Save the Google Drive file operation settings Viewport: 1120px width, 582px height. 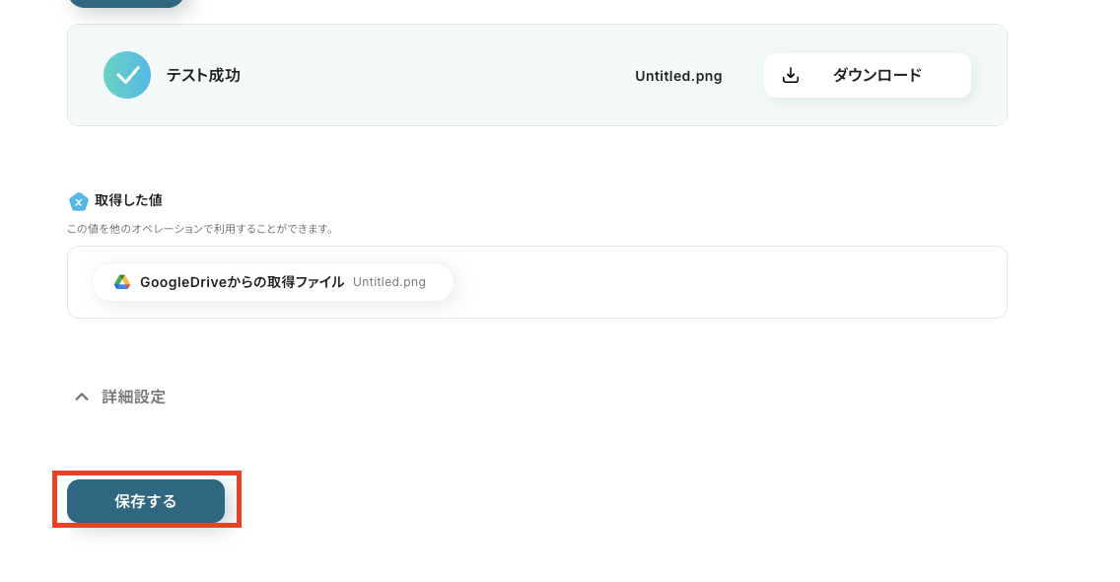[146, 501]
